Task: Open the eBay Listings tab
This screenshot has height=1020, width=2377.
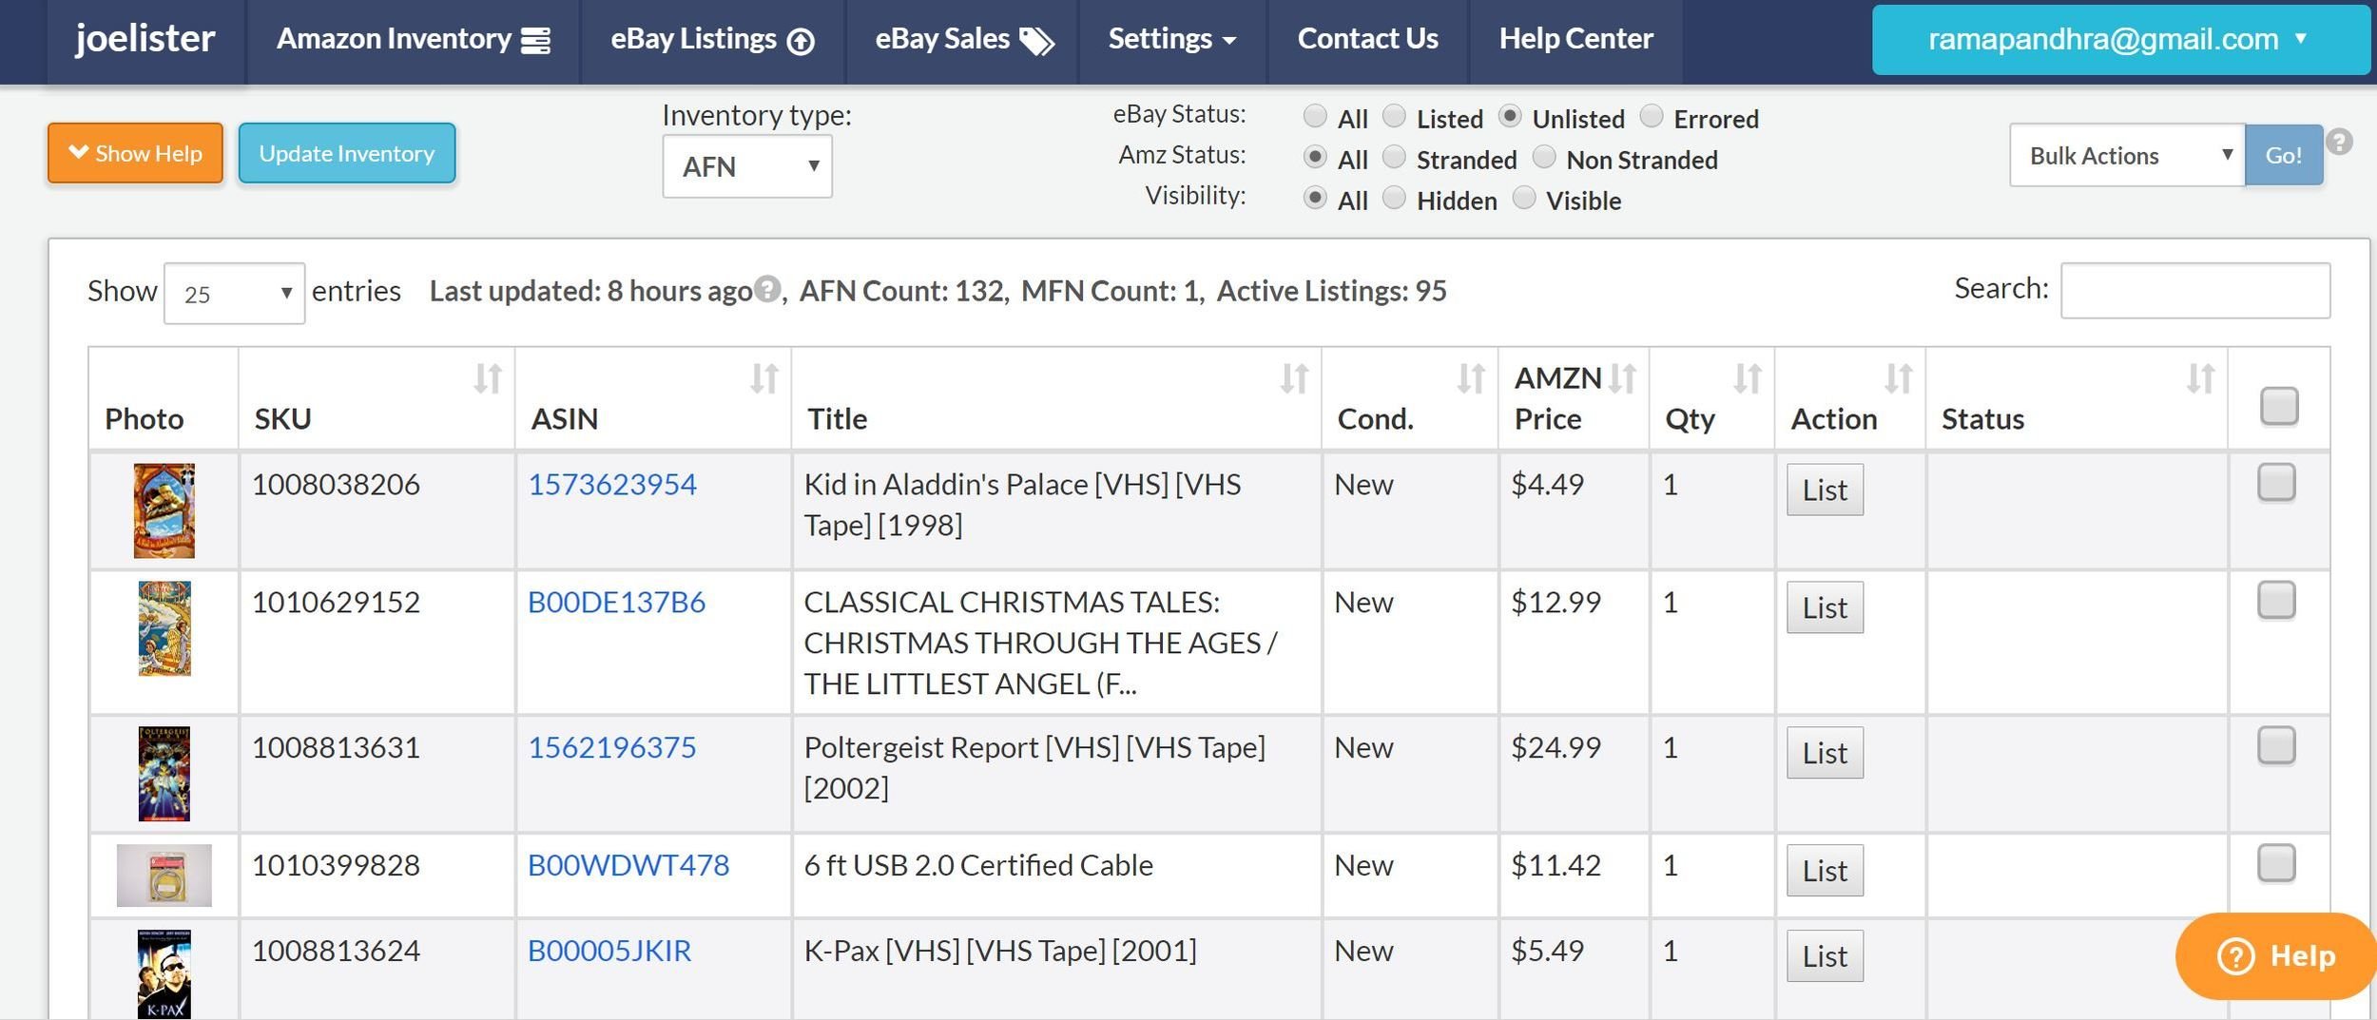Action: (x=712, y=39)
